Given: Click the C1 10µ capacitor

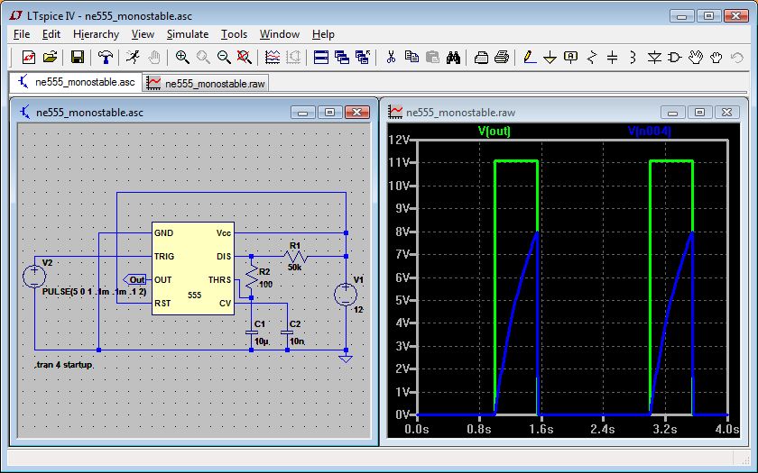Looking at the screenshot, I should click(252, 332).
